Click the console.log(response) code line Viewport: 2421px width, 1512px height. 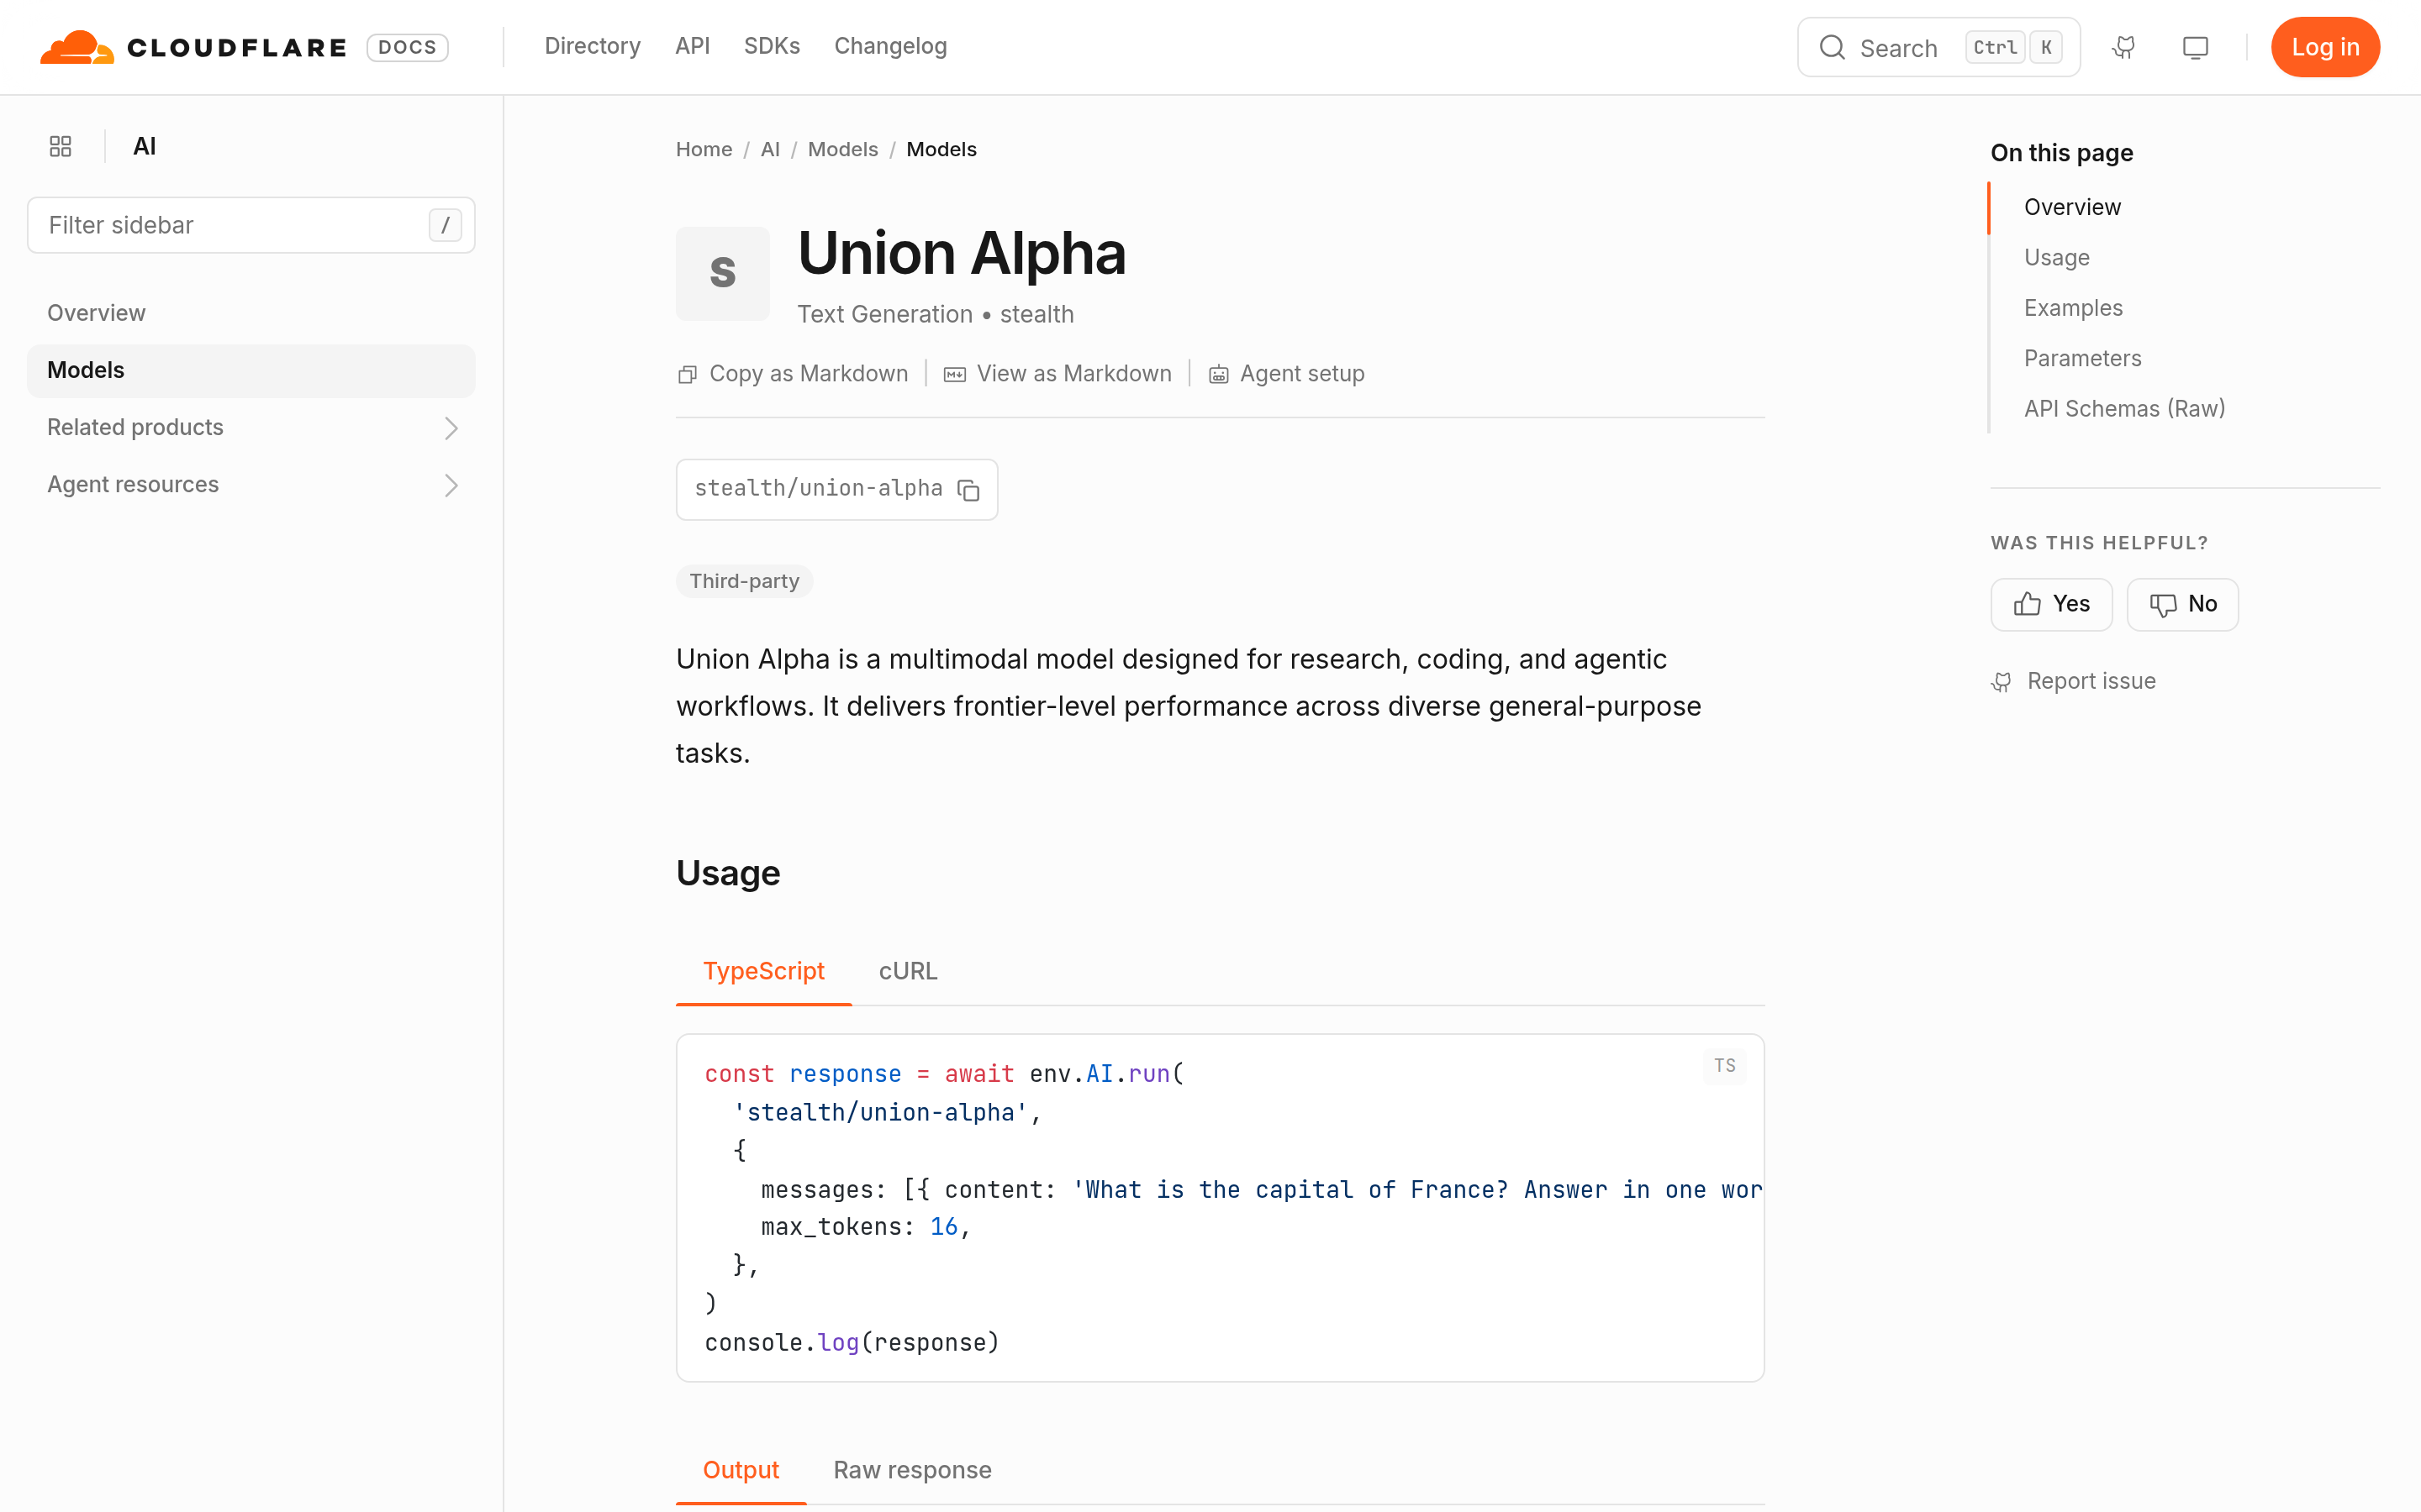coord(852,1342)
